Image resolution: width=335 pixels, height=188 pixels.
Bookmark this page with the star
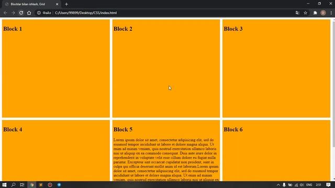[306, 13]
